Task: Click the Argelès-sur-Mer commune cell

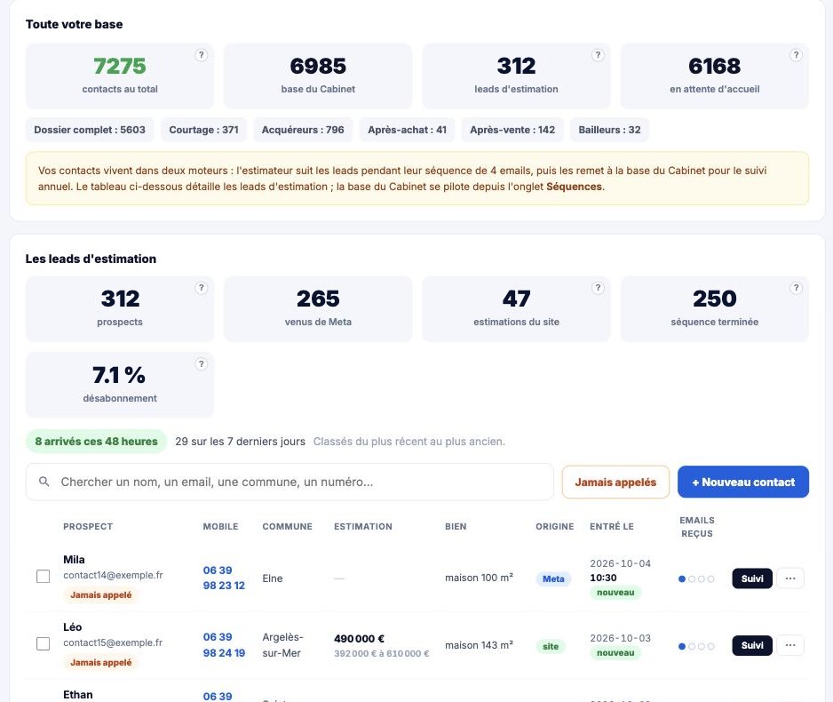Action: [x=282, y=644]
